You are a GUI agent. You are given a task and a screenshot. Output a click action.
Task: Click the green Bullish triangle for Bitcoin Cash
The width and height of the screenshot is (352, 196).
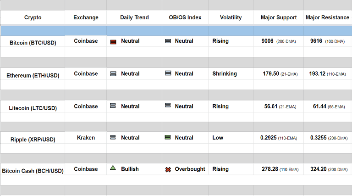click(x=113, y=168)
